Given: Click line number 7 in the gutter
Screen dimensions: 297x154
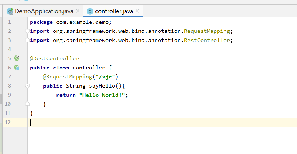Looking at the screenshot, I should 9,77.
